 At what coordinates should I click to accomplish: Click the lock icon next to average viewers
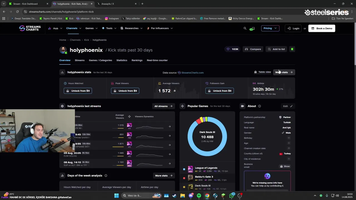point(175,91)
